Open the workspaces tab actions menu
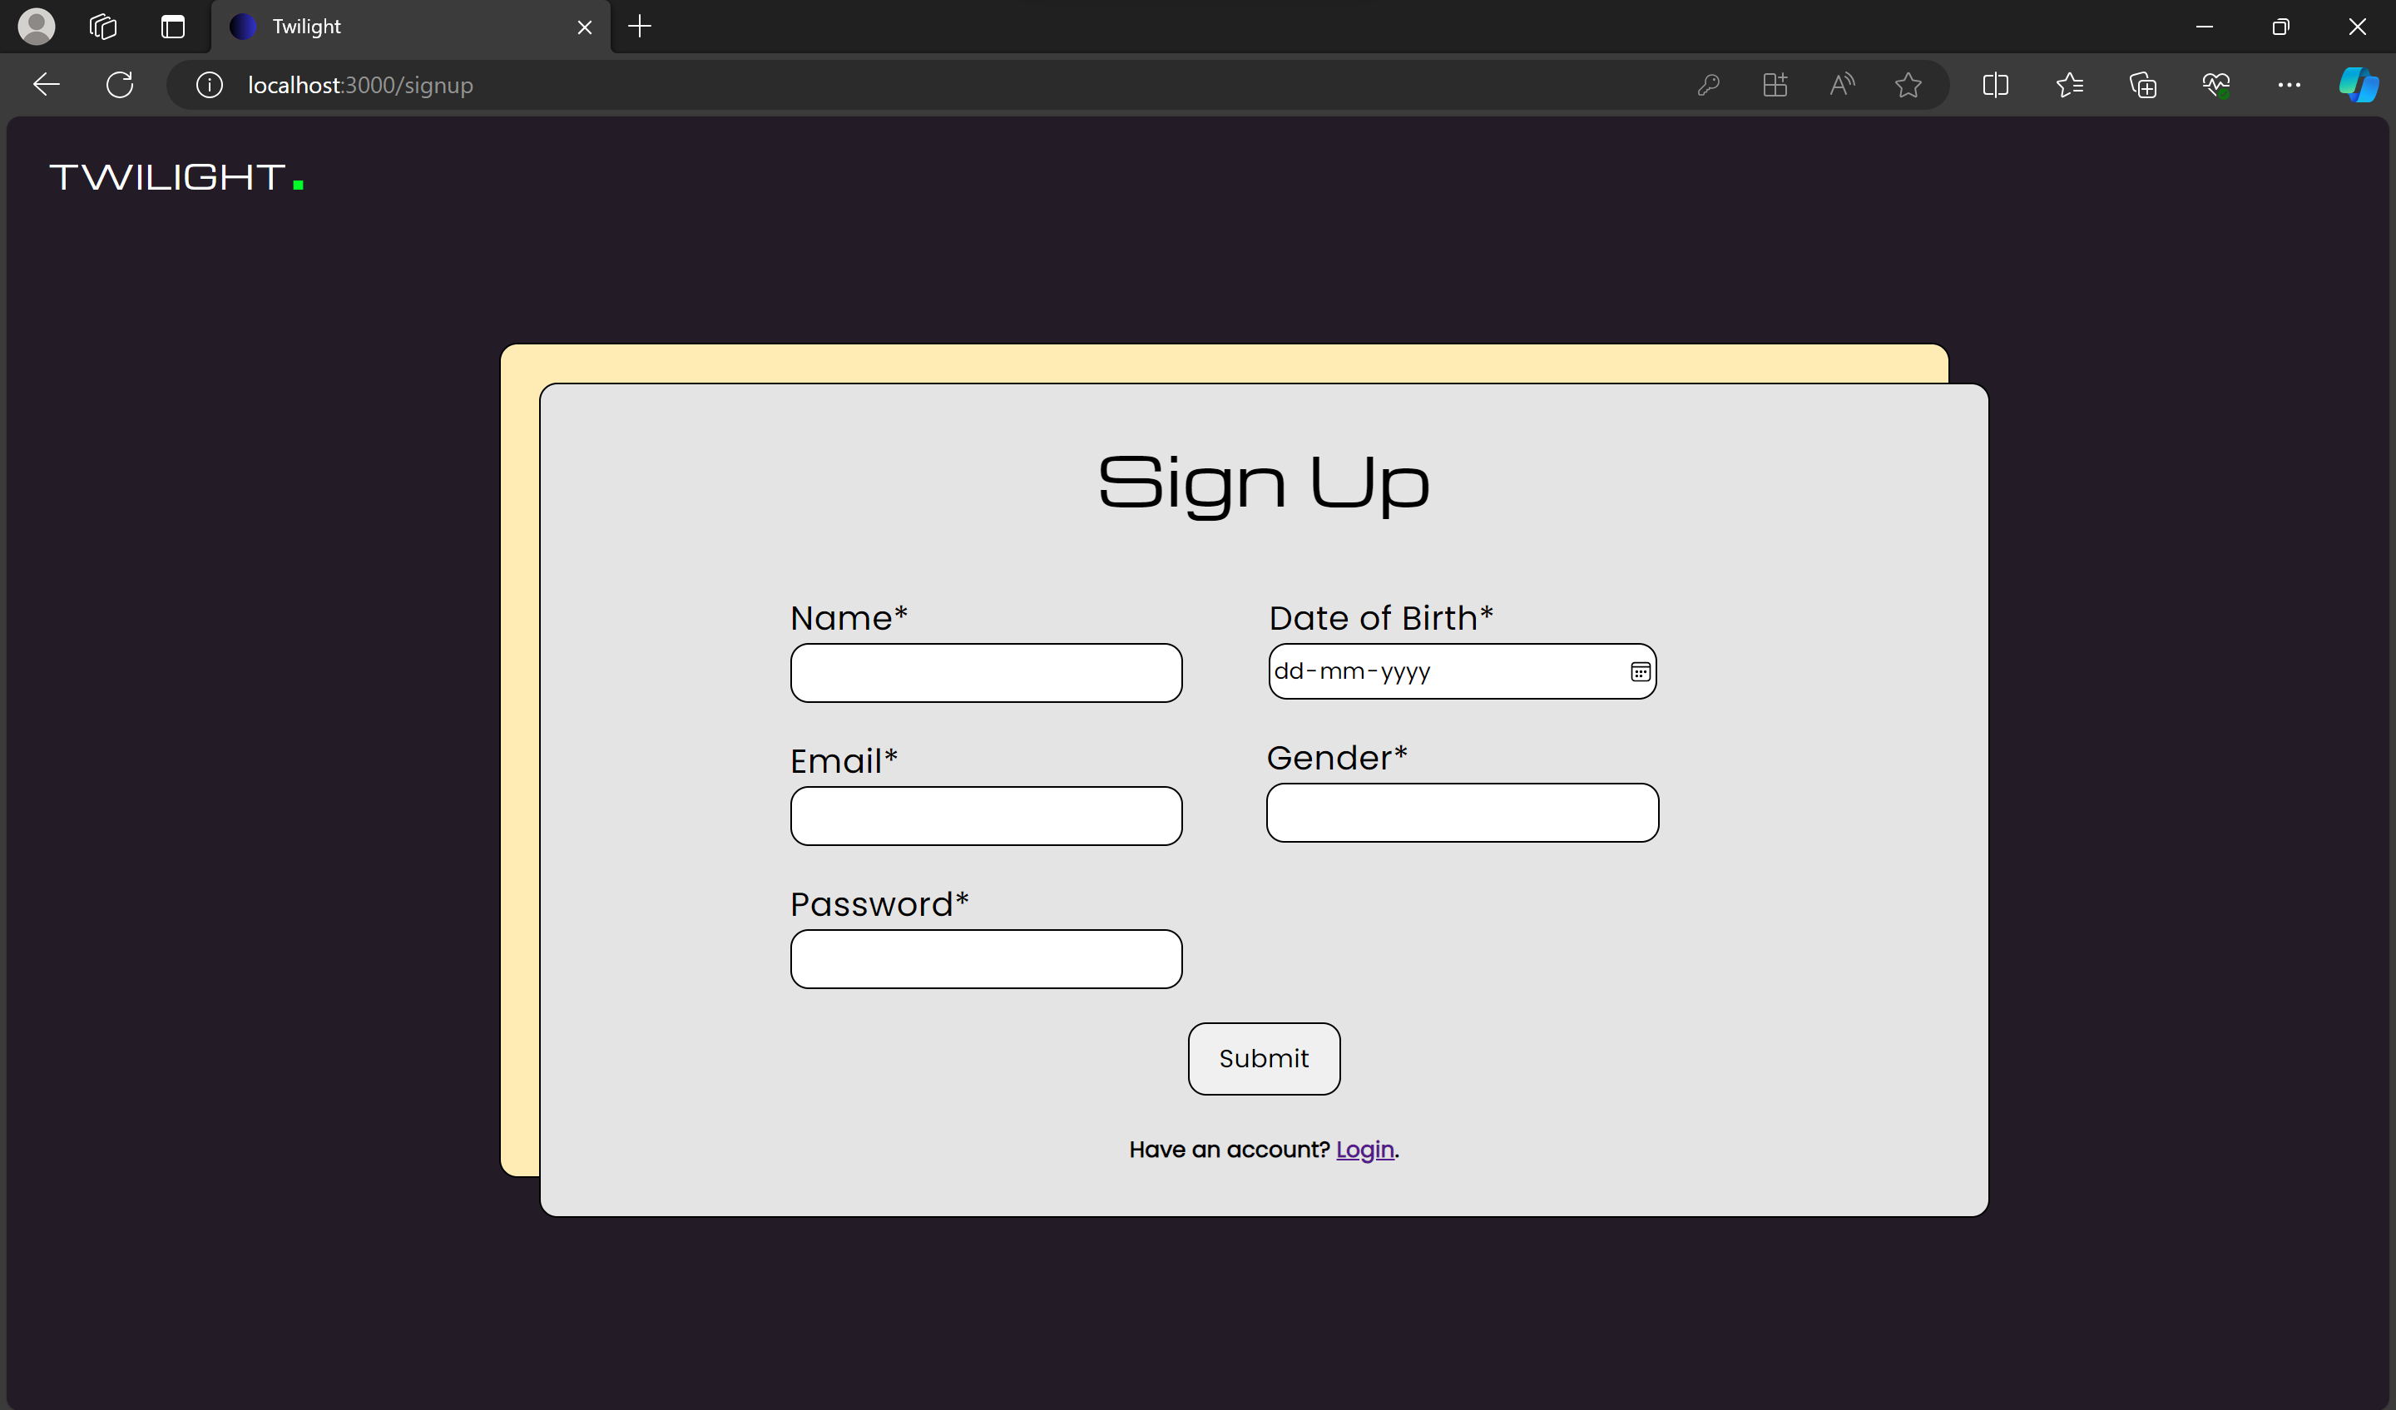The width and height of the screenshot is (2396, 1410). [x=172, y=26]
